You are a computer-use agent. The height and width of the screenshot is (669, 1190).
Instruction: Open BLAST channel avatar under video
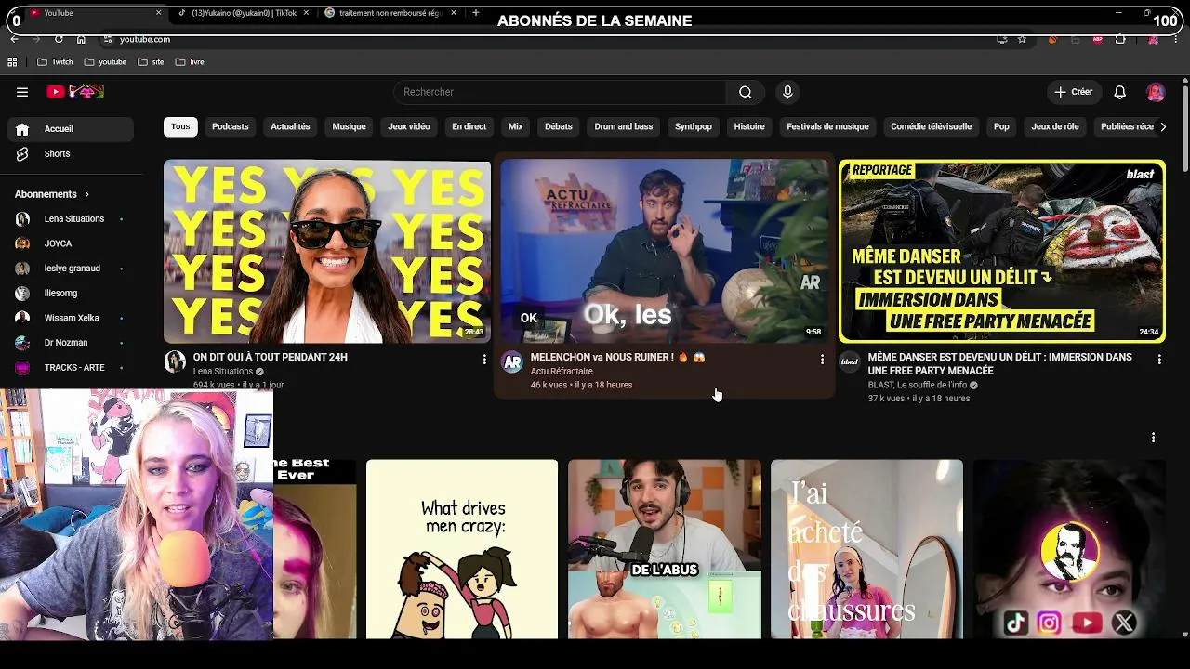click(850, 362)
